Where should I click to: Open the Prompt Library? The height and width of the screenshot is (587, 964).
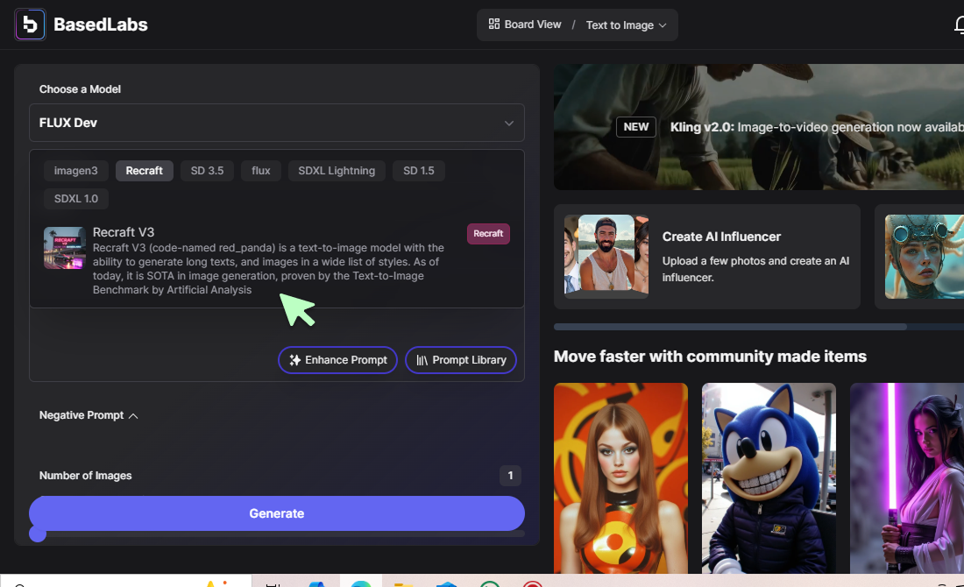click(x=460, y=360)
